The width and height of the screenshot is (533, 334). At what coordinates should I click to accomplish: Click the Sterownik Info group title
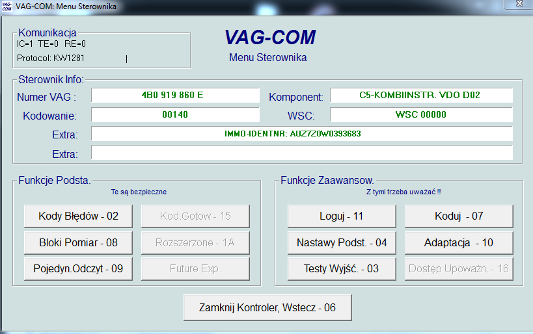(51, 79)
